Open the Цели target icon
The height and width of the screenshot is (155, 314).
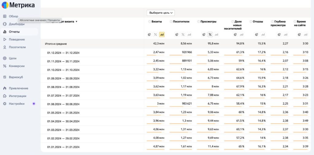click(5, 58)
